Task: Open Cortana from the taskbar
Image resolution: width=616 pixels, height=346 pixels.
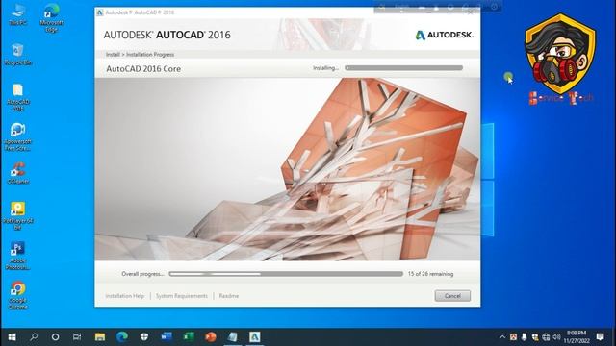Action: [x=56, y=337]
